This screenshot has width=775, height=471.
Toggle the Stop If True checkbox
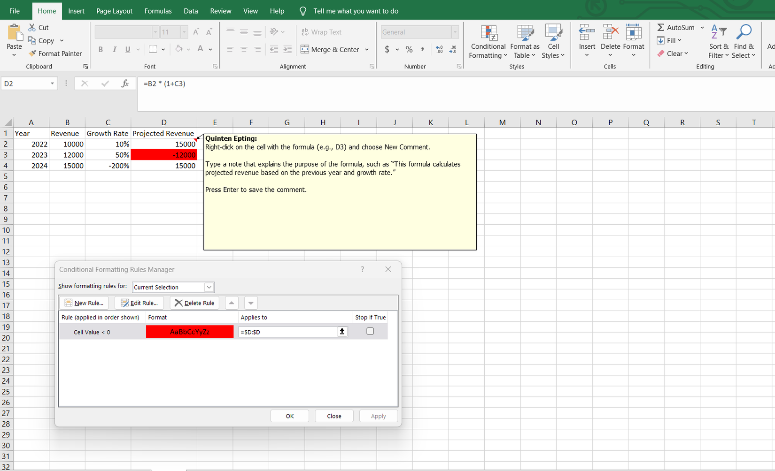370,331
